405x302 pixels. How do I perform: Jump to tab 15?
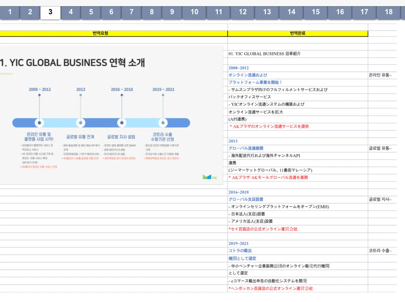316,12
